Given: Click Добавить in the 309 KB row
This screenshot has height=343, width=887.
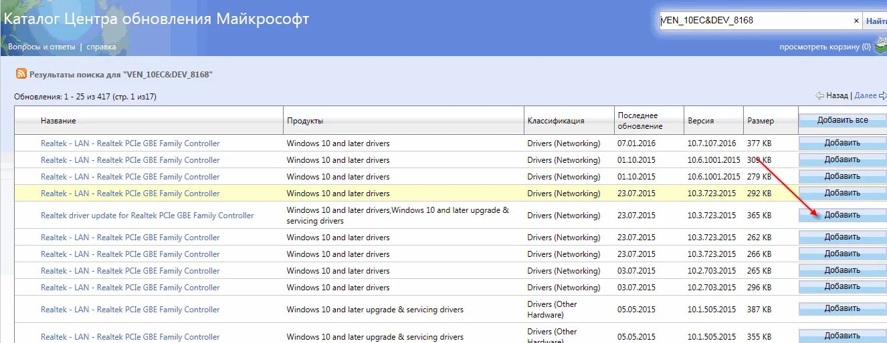Looking at the screenshot, I should [x=842, y=159].
